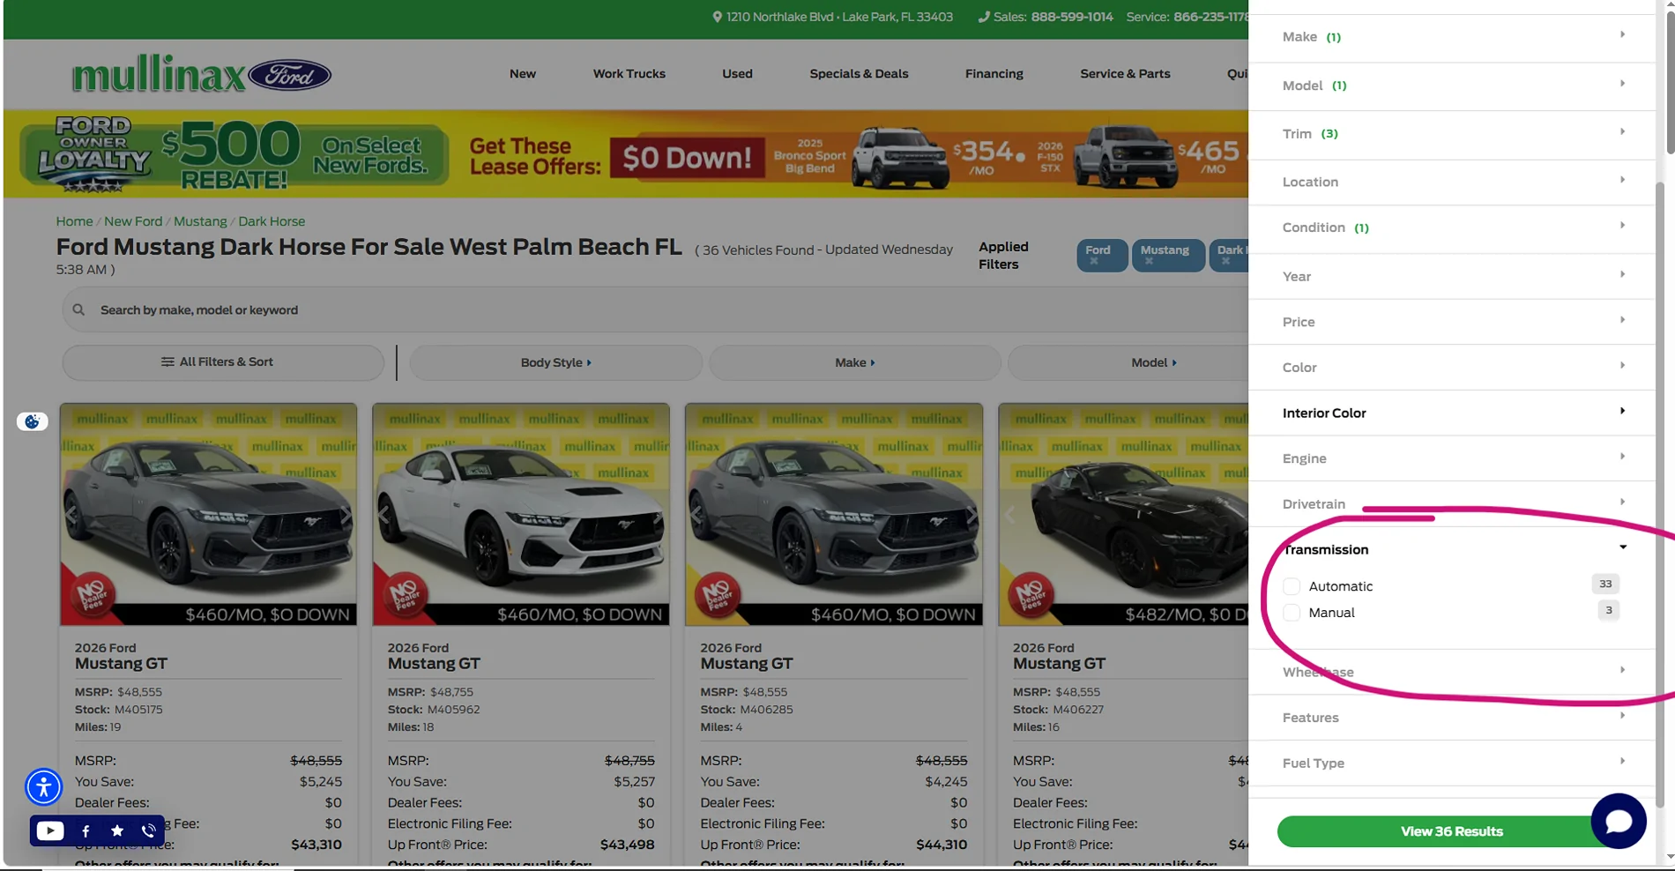Open the accessibility widget icon
This screenshot has width=1675, height=871.
tap(43, 786)
